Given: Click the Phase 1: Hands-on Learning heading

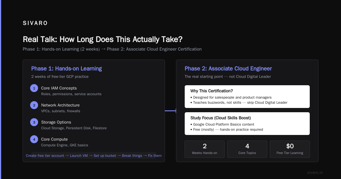Looking at the screenshot, I should 66,68.
